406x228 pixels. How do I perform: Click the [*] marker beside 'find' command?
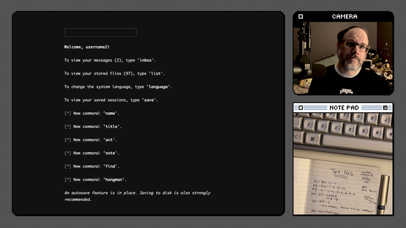(x=68, y=166)
